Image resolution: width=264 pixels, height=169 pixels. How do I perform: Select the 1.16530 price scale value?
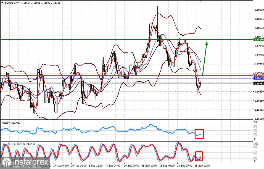click(259, 92)
